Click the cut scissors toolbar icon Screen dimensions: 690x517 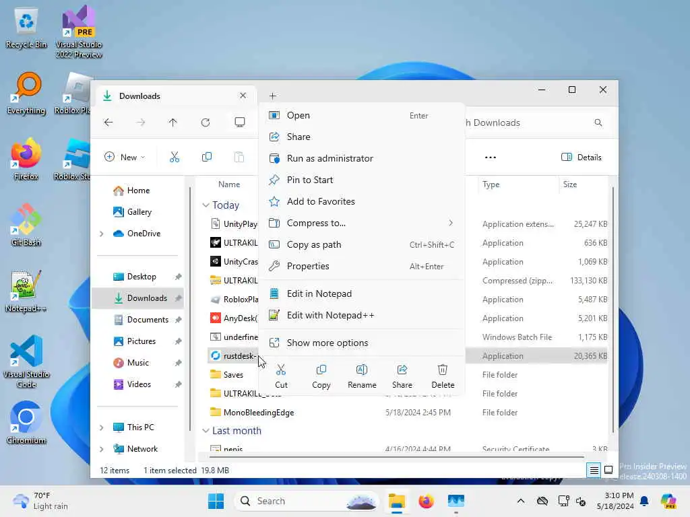(175, 157)
